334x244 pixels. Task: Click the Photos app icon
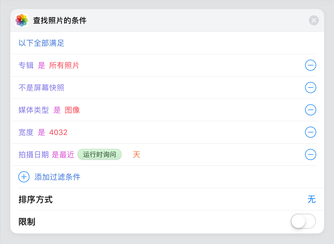tap(22, 20)
